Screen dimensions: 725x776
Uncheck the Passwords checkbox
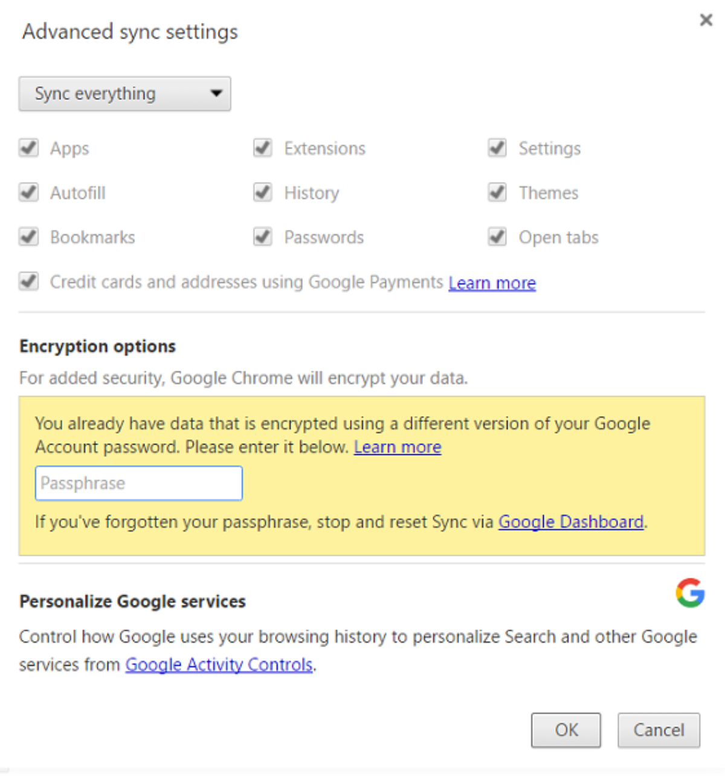click(263, 237)
